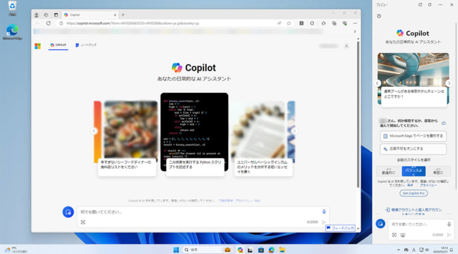Open the Edge workspaces icon
458x254 pixels.
pyautogui.click(x=46, y=15)
